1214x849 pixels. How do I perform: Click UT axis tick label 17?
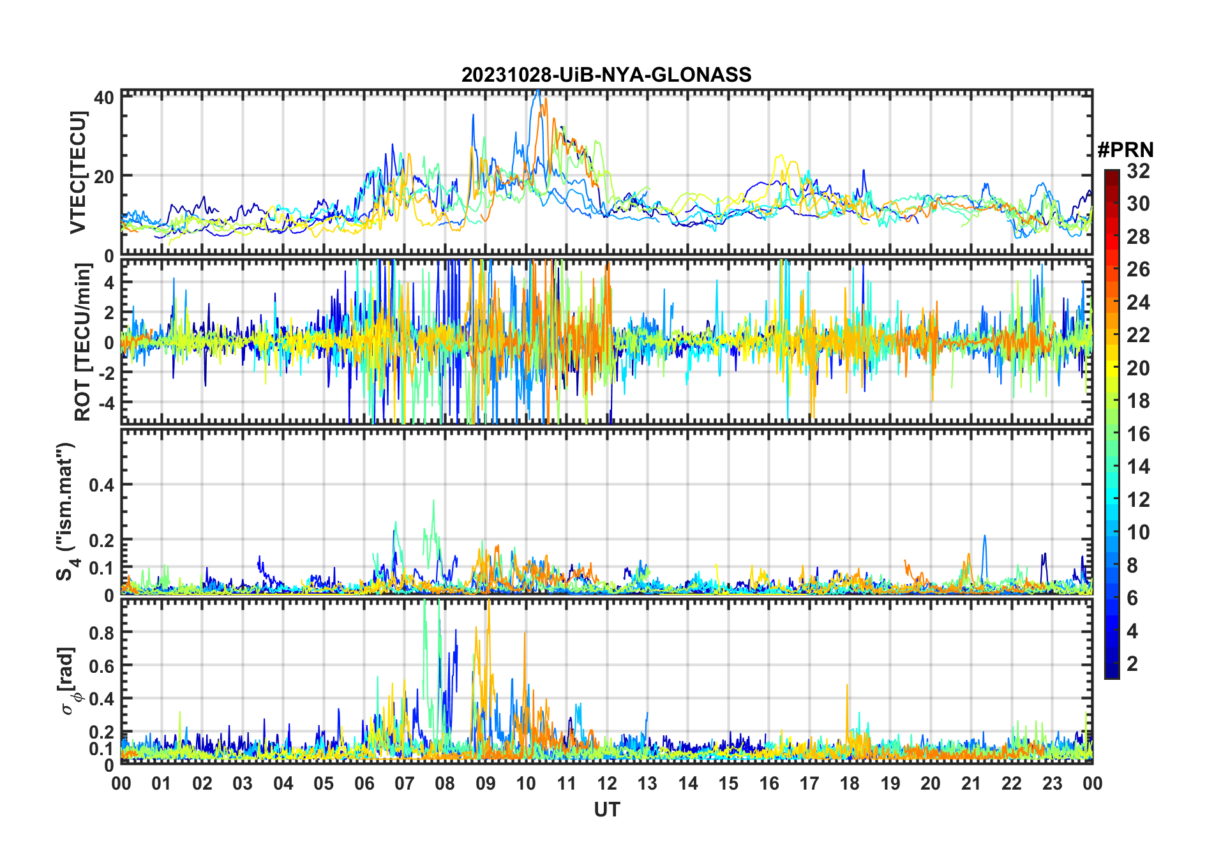tap(809, 783)
